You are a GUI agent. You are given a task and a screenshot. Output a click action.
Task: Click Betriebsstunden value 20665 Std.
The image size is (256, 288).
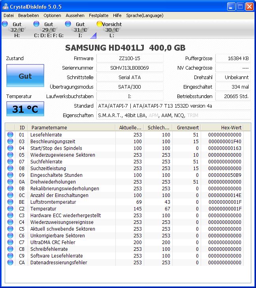[233, 97]
